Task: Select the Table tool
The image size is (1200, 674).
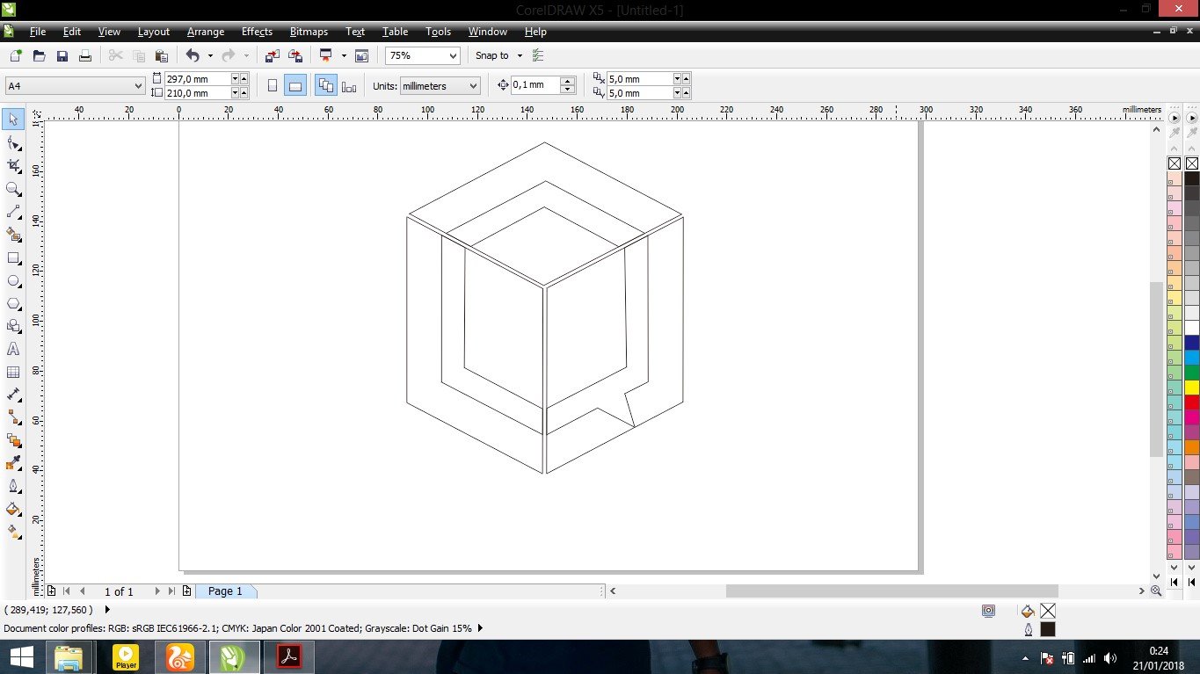Action: pos(14,372)
